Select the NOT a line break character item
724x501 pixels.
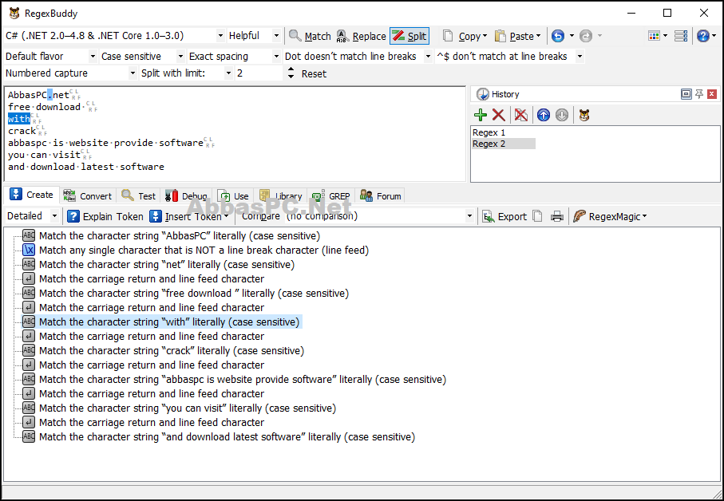tap(204, 250)
